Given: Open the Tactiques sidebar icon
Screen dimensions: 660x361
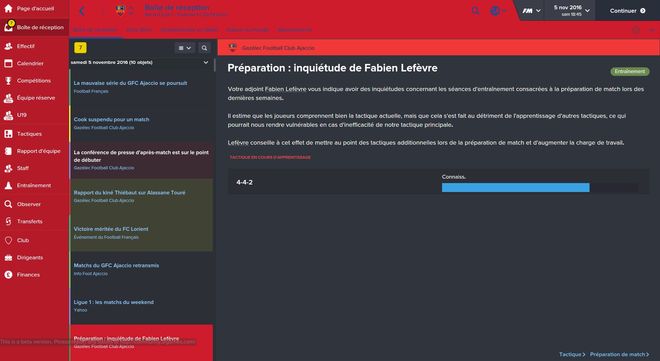Looking at the screenshot, I should click(8, 134).
